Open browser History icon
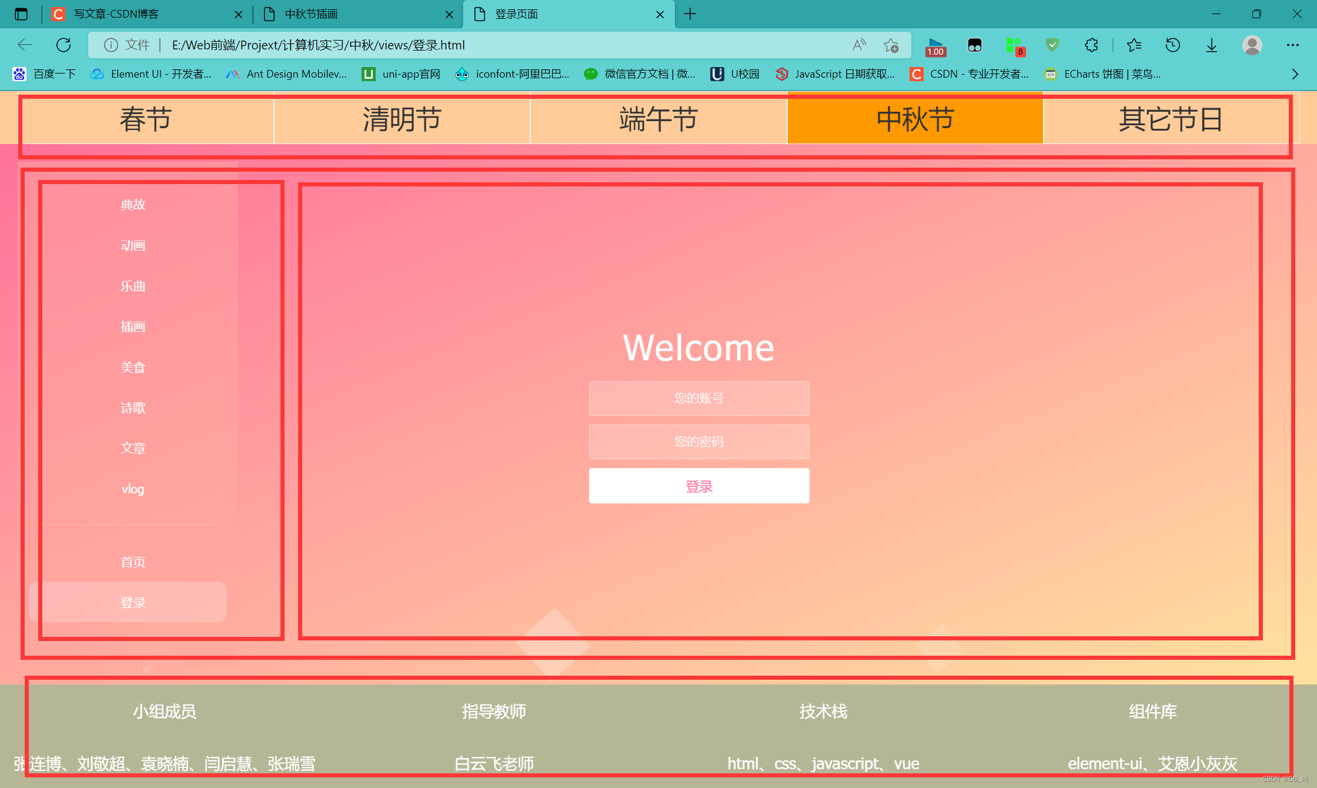Viewport: 1317px width, 788px height. (x=1173, y=45)
